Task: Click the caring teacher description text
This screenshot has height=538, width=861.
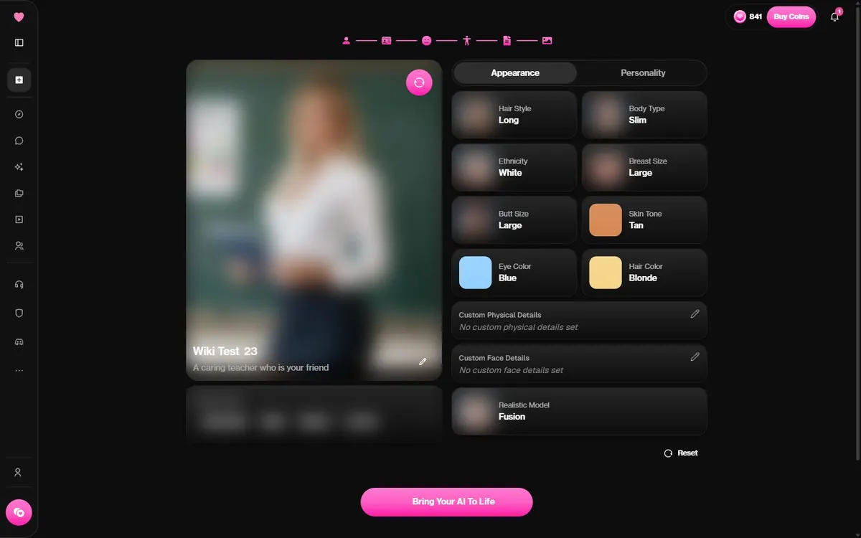Action: 260,368
